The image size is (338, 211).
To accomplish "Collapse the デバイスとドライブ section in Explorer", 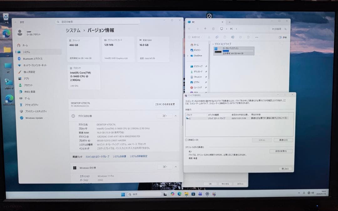I will click(x=213, y=44).
